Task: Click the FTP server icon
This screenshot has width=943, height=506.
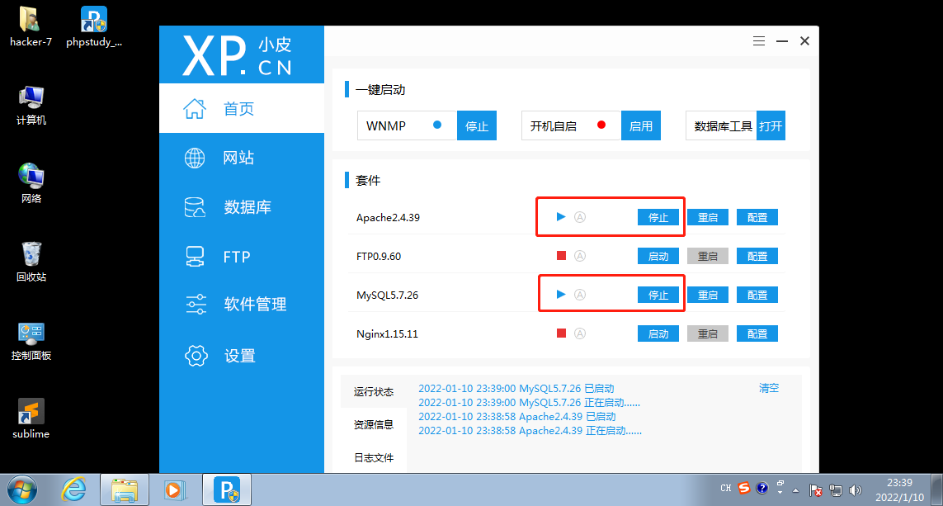Action: click(195, 257)
